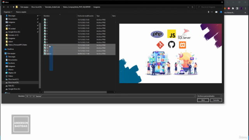The image size is (249, 140).
Task: Toggle the preview pane icon
Action: click(x=216, y=12)
